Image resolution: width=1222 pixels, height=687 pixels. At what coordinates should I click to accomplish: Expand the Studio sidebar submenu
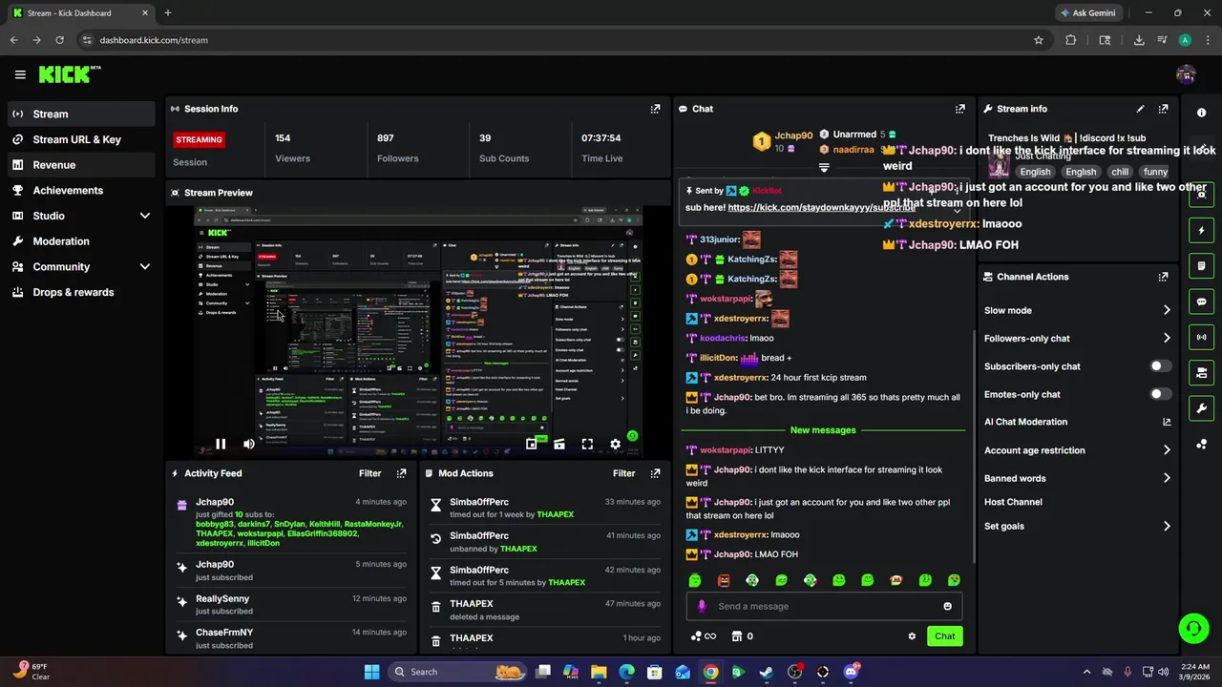(x=145, y=216)
